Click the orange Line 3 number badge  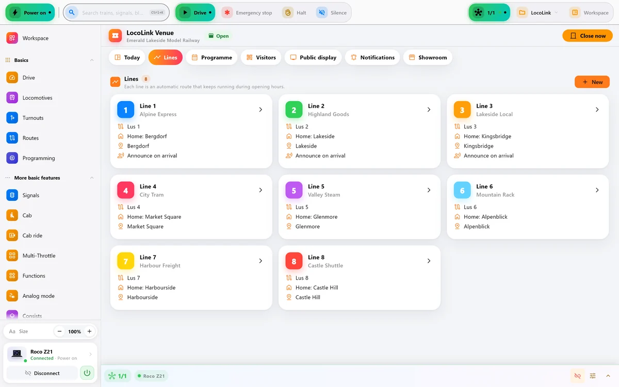(462, 110)
